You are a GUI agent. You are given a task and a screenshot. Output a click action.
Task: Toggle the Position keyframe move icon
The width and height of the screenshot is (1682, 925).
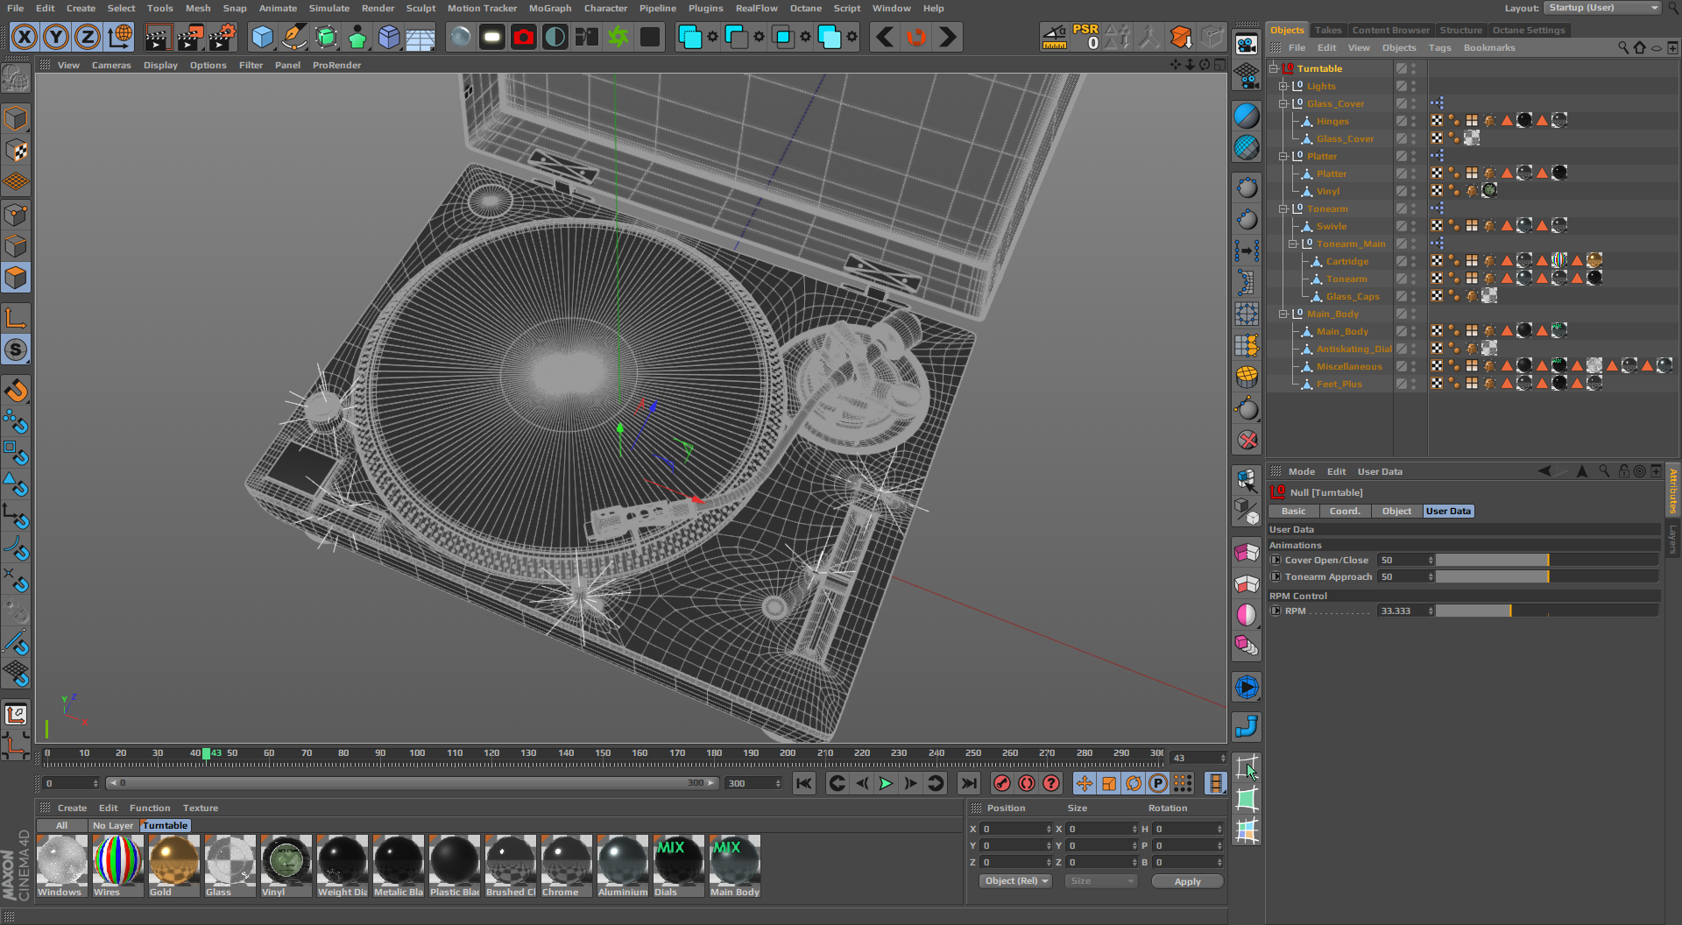tap(1085, 783)
